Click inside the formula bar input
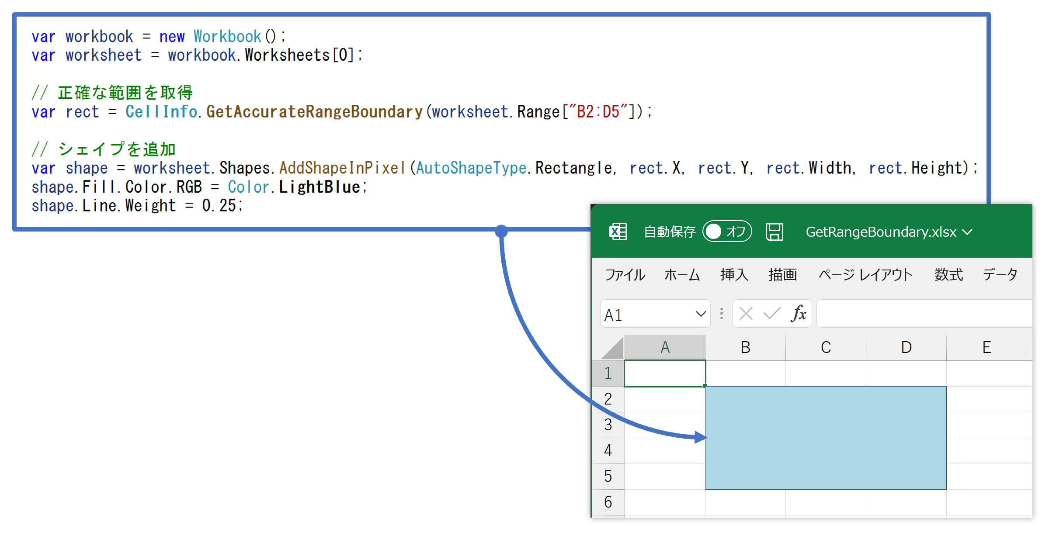 [x=924, y=314]
